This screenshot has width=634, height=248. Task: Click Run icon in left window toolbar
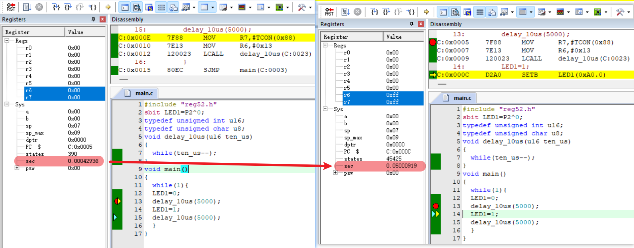(27, 7)
